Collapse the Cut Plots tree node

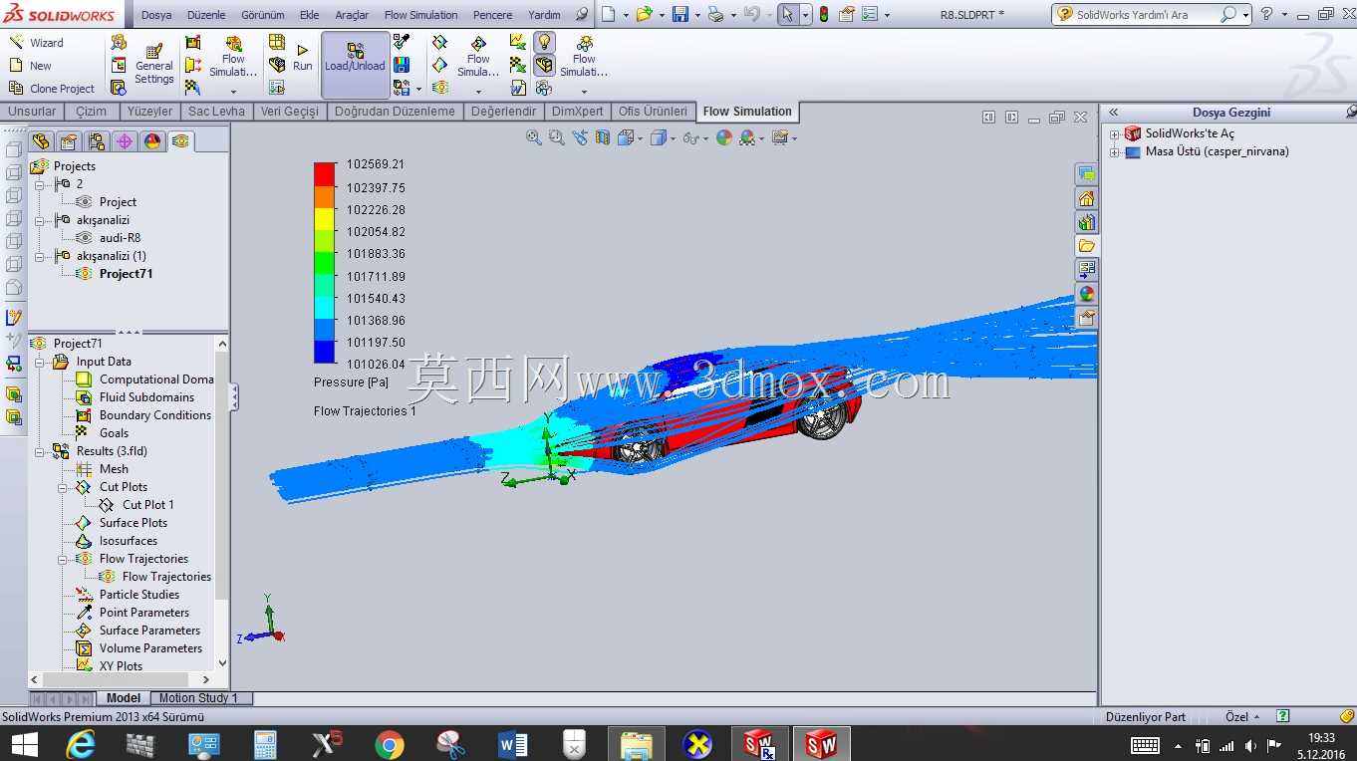[63, 487]
